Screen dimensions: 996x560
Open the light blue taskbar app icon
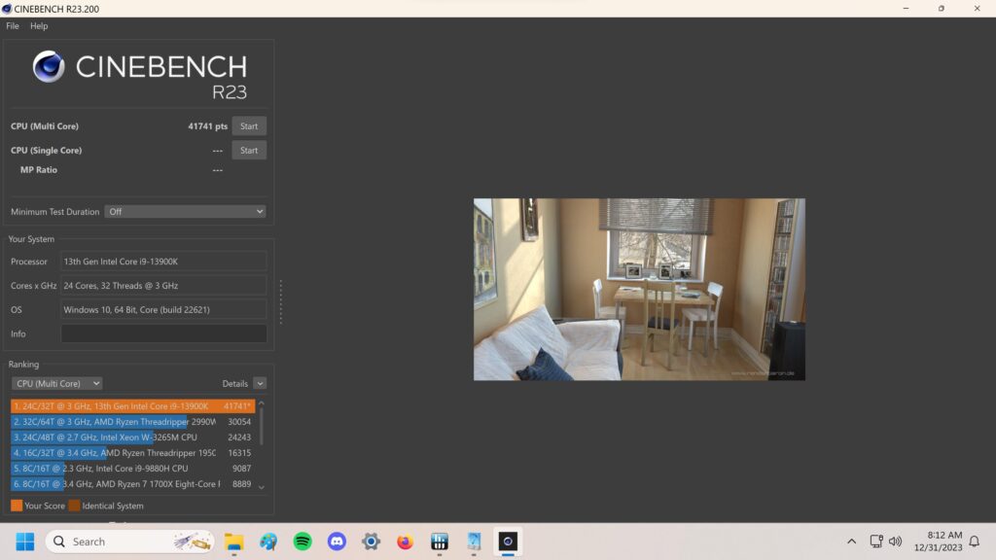point(474,542)
